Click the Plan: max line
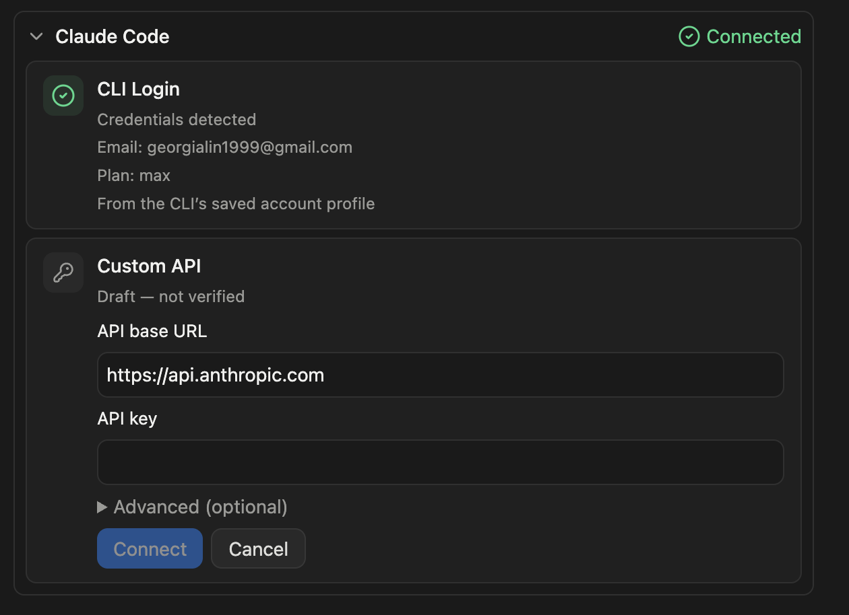 coord(133,176)
